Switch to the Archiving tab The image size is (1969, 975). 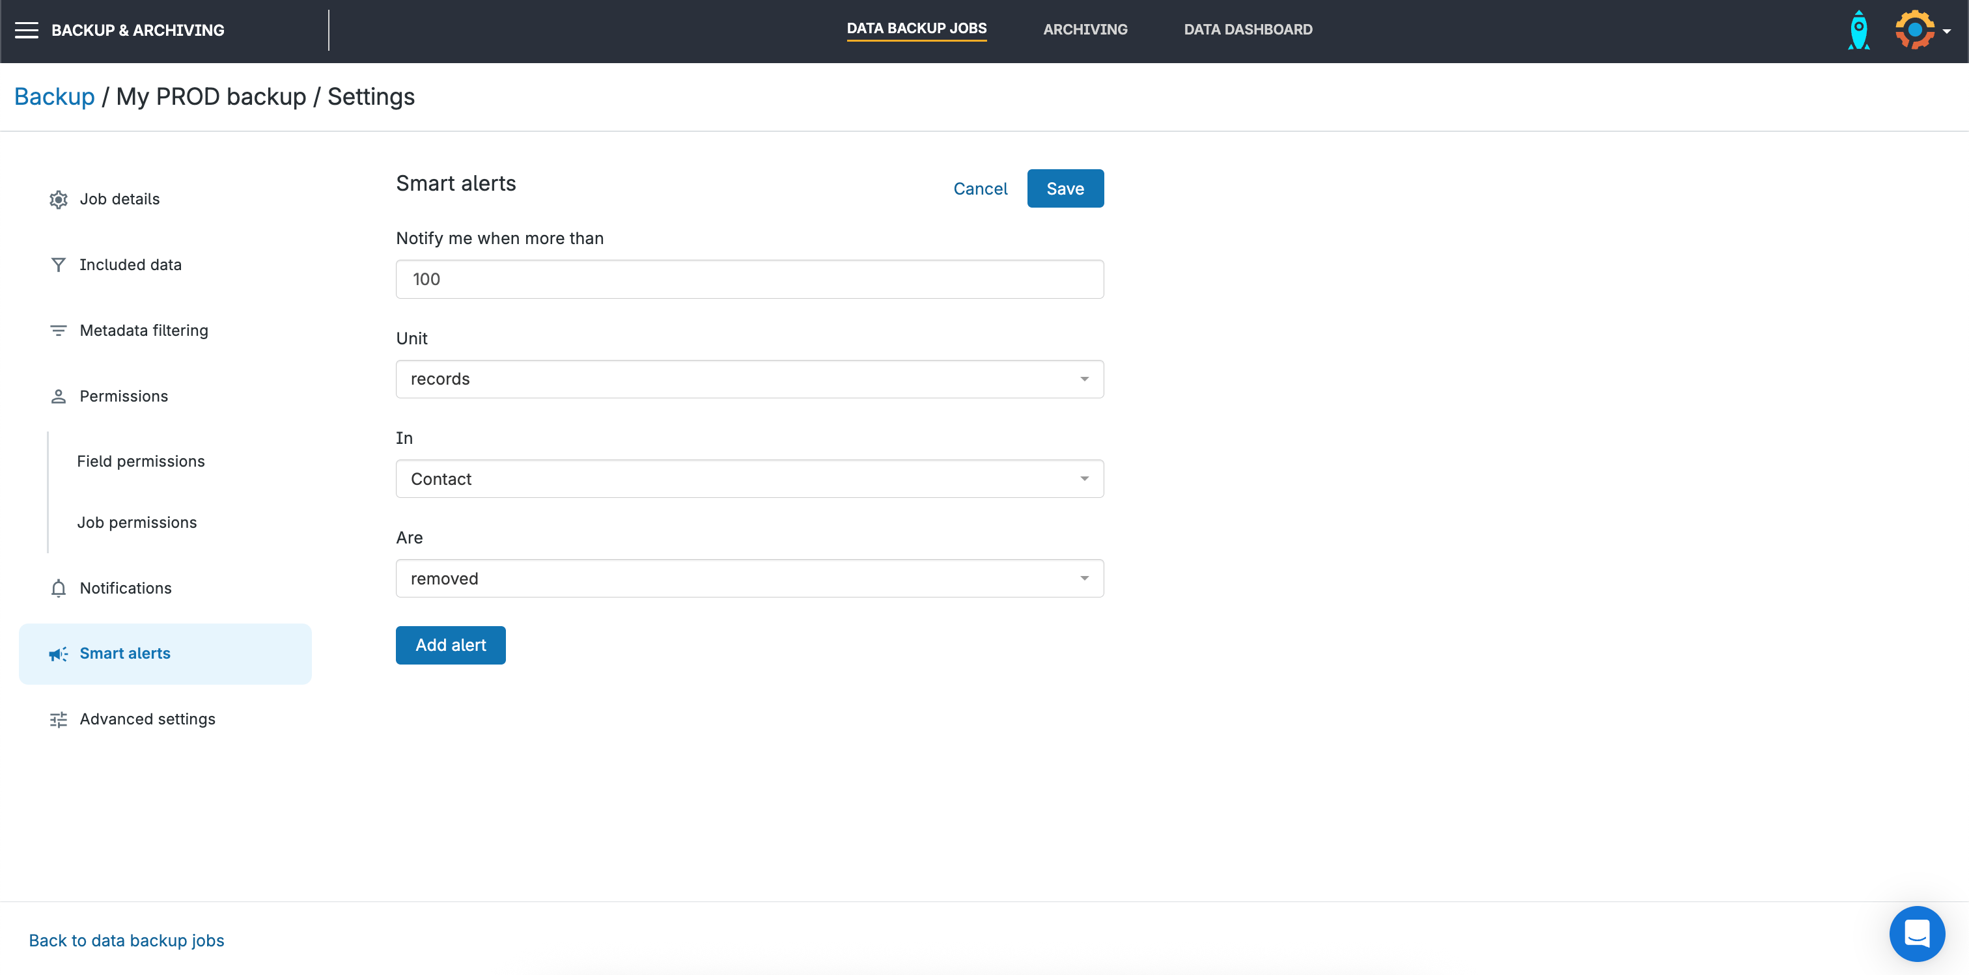pos(1085,30)
